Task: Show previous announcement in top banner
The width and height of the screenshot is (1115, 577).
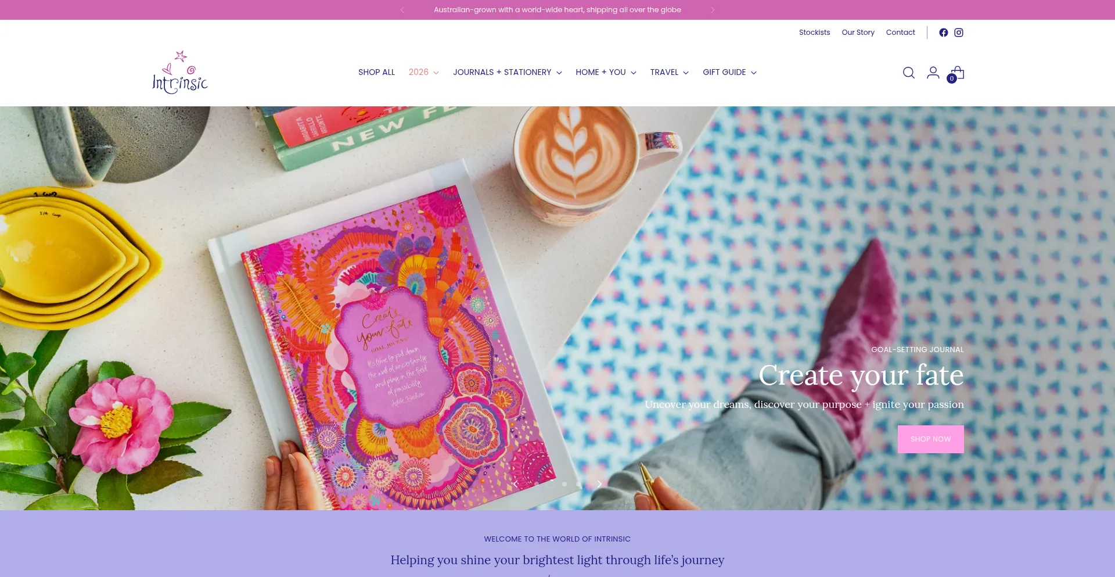Action: (402, 10)
